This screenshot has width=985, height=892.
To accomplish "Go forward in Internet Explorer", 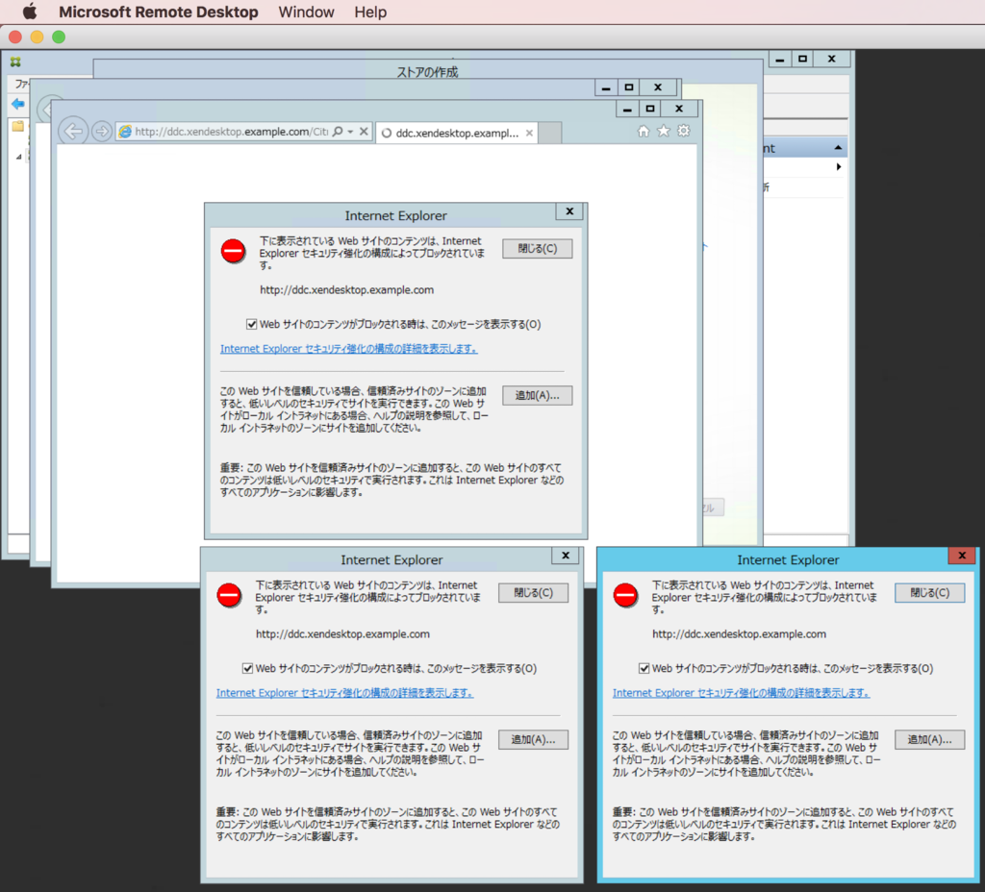I will (x=101, y=131).
